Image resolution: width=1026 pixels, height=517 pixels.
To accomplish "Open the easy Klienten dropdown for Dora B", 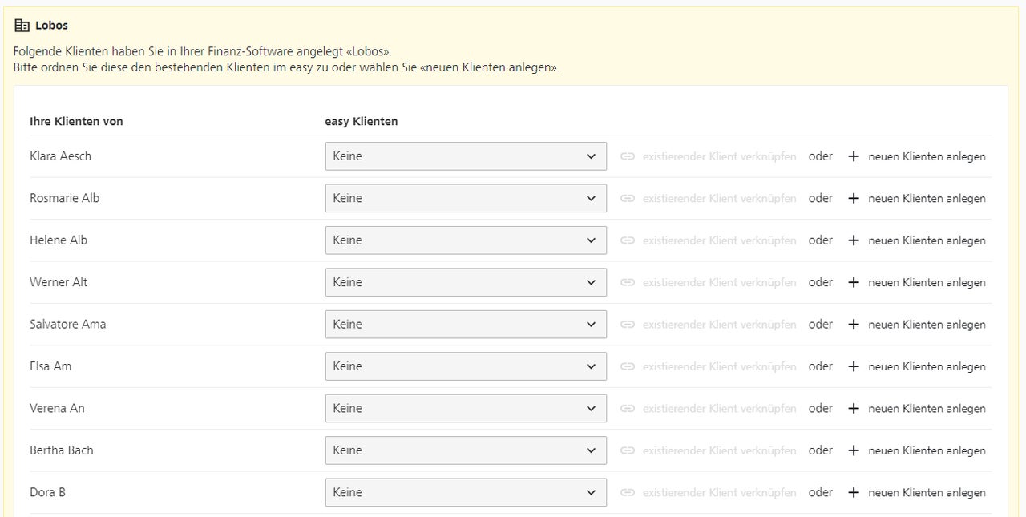I will 466,492.
